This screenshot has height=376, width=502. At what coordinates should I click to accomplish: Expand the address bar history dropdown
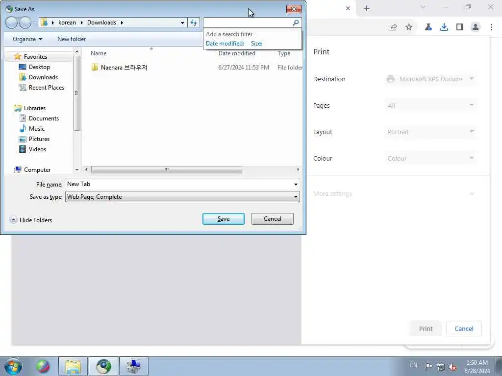pos(182,23)
